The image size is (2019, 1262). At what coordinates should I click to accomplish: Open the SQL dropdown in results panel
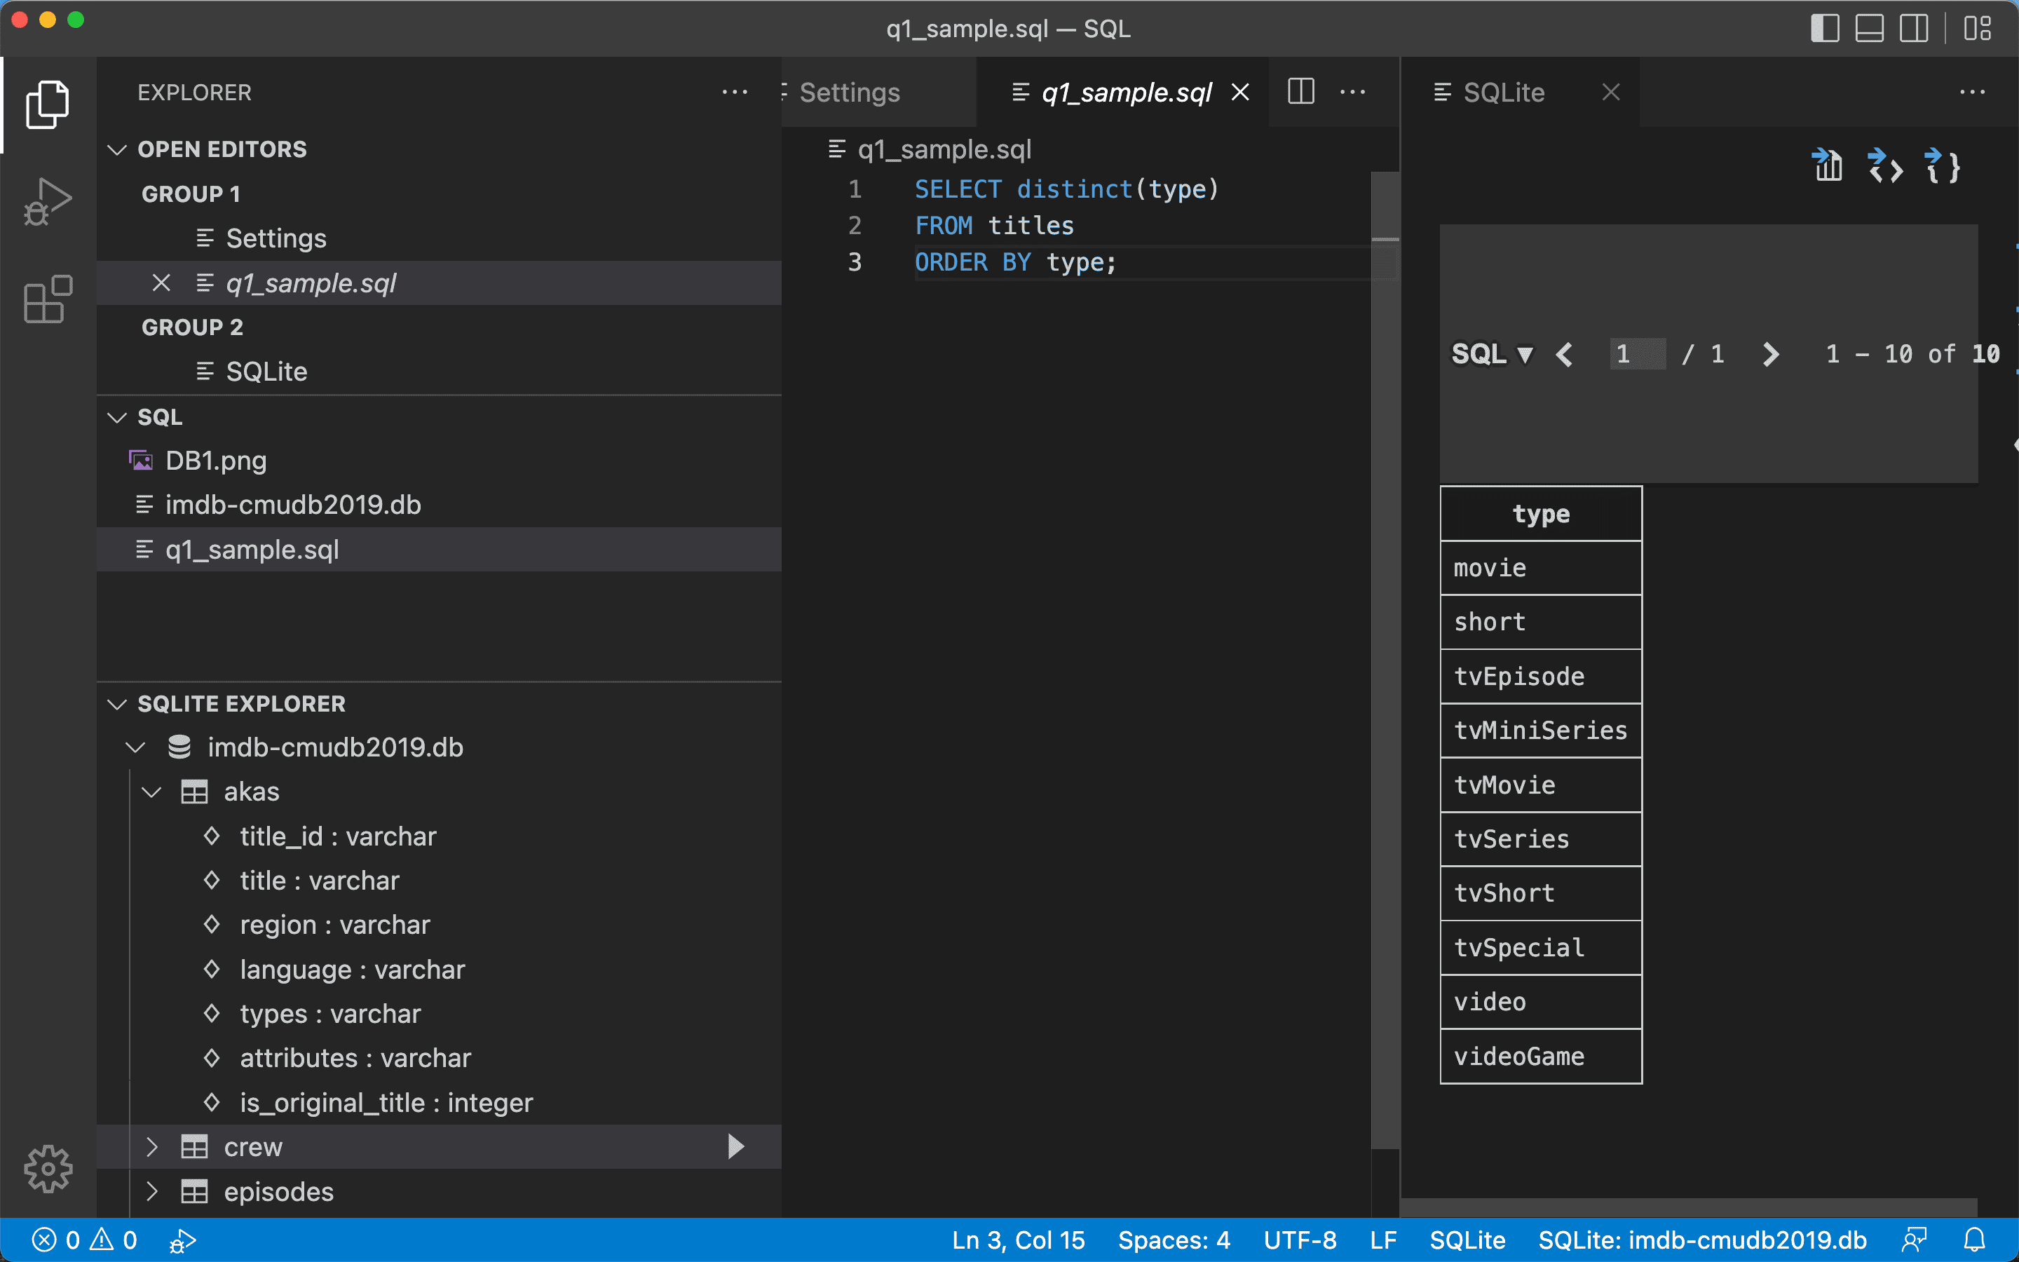tap(1493, 354)
